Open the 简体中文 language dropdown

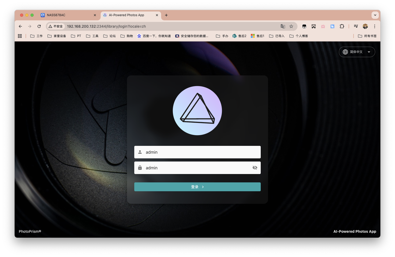tap(357, 52)
